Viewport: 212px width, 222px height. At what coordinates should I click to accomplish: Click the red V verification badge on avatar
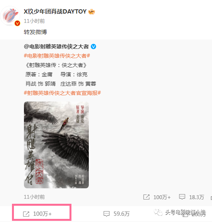tap(17, 23)
